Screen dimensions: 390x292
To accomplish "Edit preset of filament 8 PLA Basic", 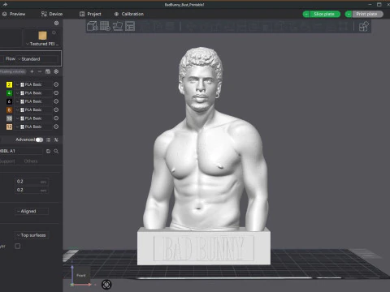I will [x=56, y=109].
